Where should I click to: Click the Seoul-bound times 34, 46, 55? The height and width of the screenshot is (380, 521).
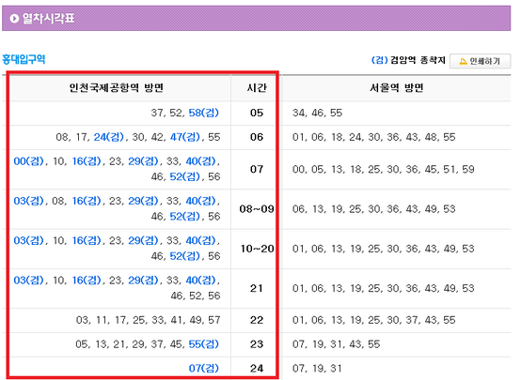point(317,114)
